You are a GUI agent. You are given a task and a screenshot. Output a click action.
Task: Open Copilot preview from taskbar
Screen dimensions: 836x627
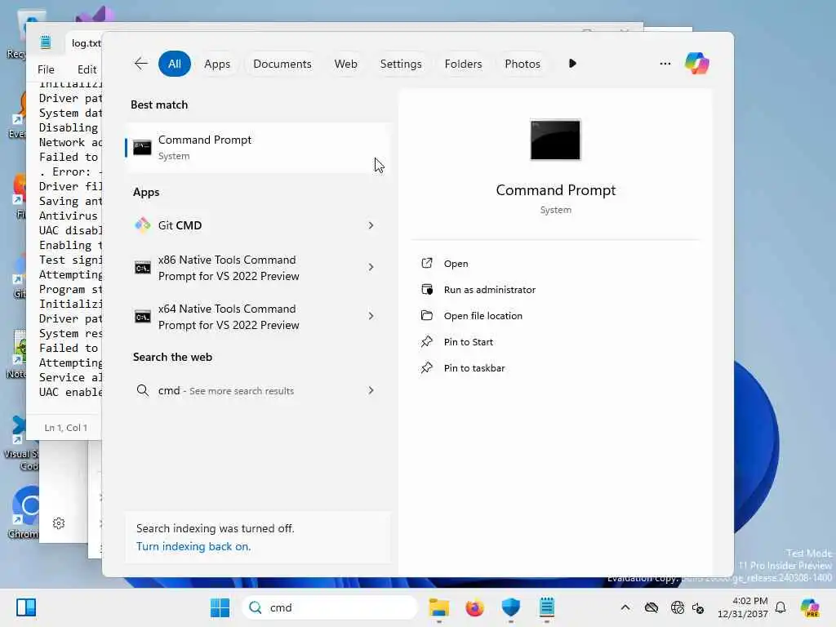(x=809, y=607)
